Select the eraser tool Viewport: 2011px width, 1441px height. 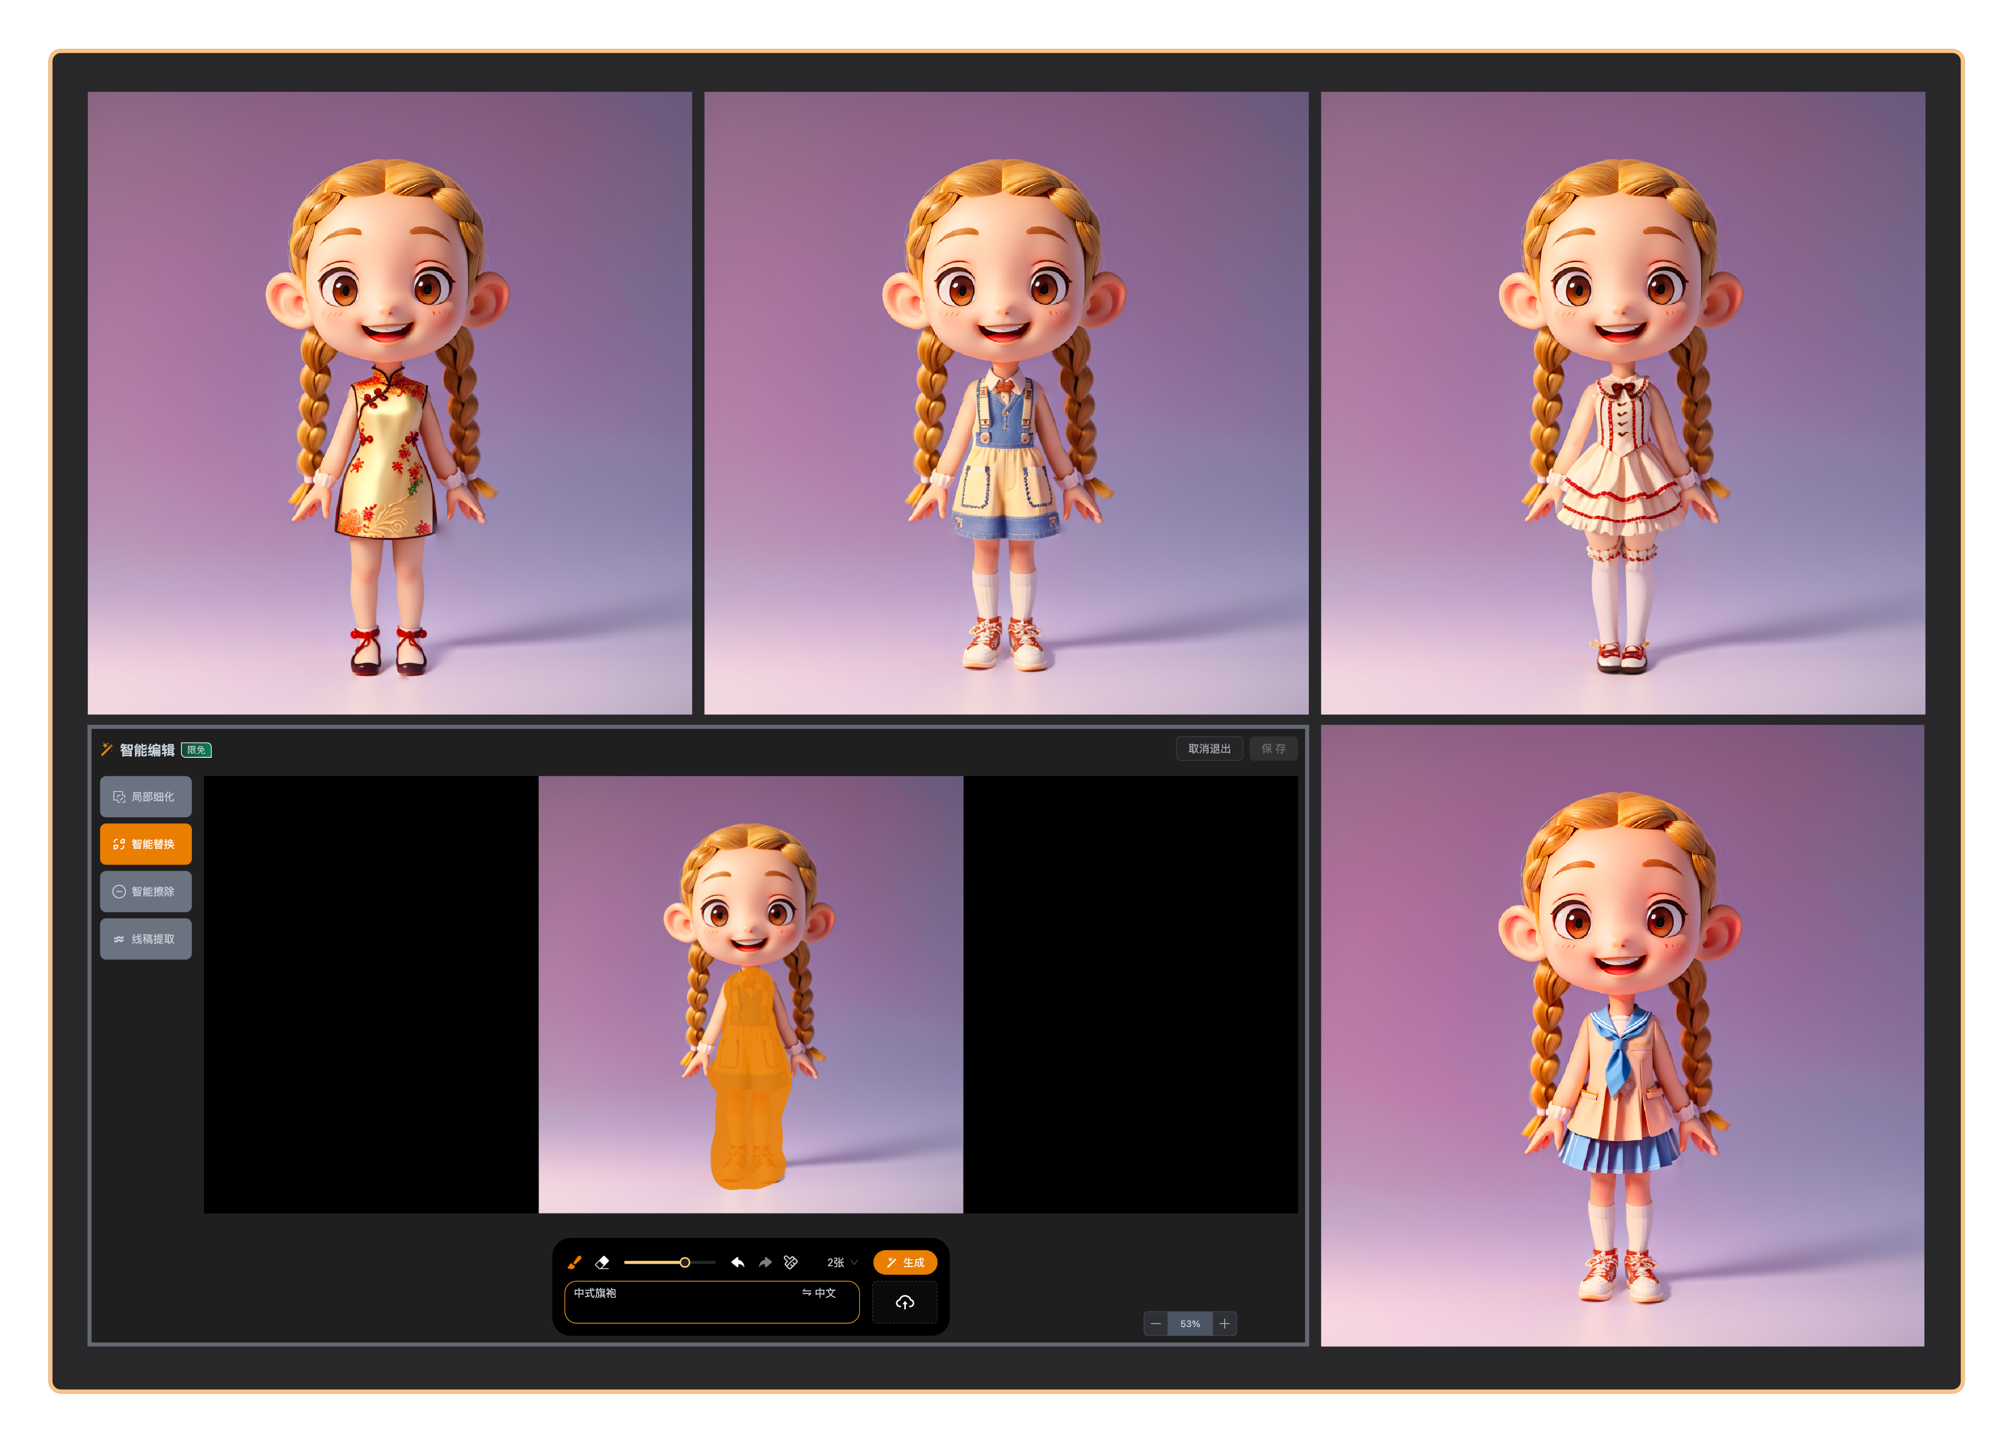[602, 1262]
